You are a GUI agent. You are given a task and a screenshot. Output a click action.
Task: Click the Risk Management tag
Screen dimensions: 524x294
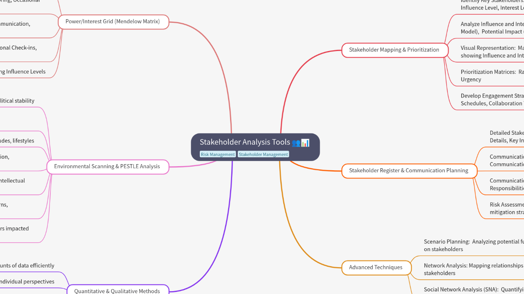[218, 154]
